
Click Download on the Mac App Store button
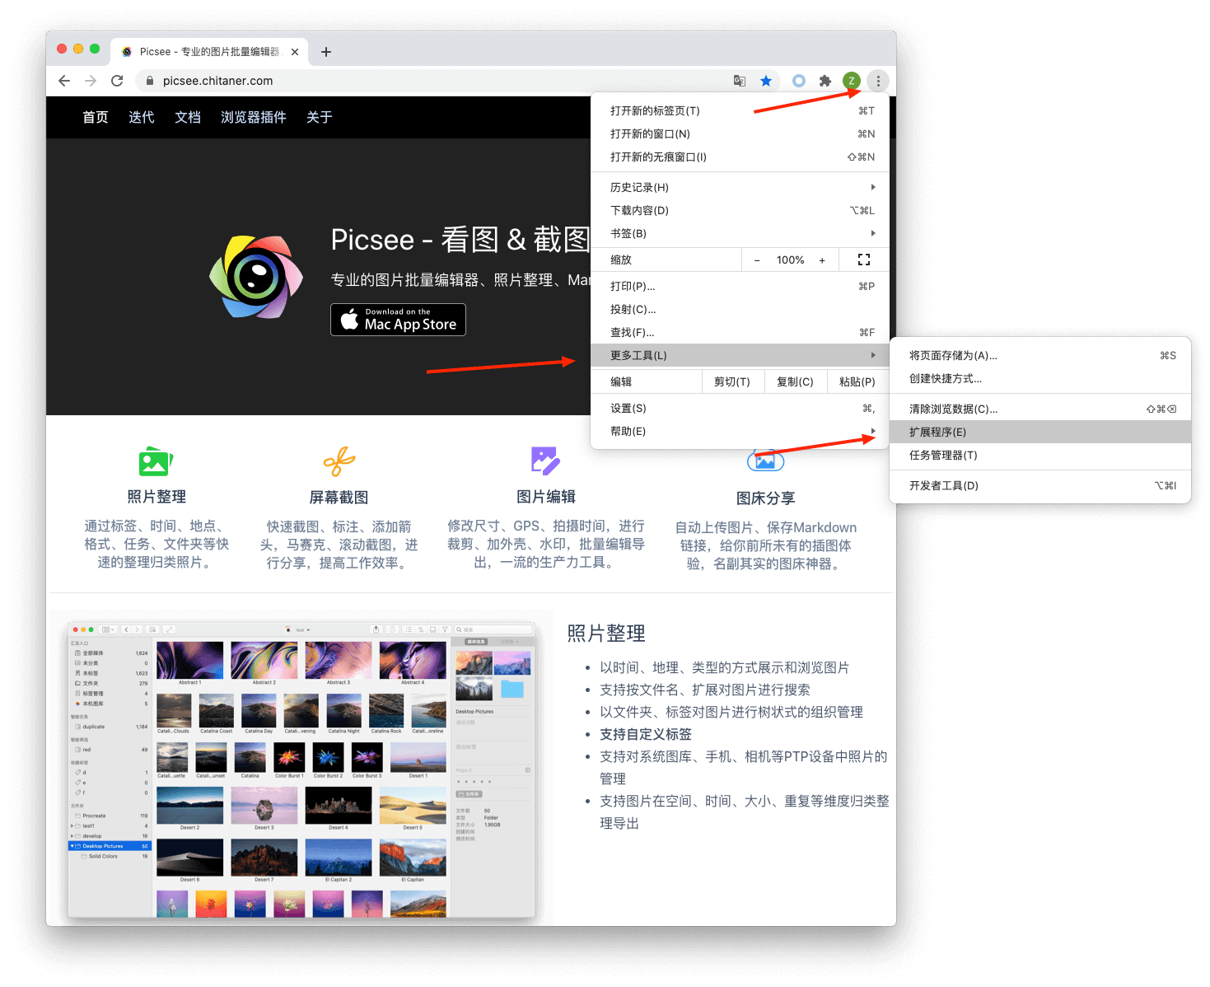pyautogui.click(x=399, y=320)
